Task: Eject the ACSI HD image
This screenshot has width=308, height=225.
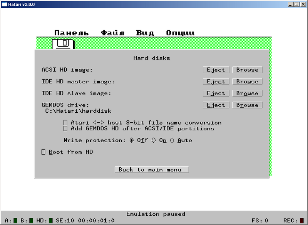Action: [x=216, y=70]
